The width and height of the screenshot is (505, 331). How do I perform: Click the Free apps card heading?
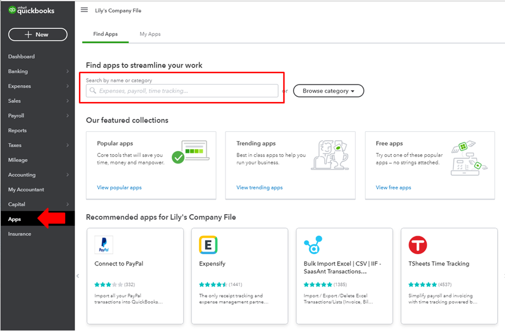[x=389, y=143]
